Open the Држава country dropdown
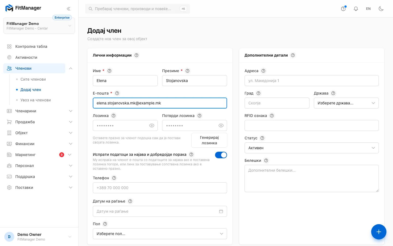 pyautogui.click(x=346, y=103)
